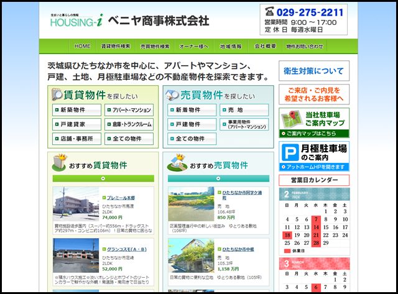Image resolution: width=398 pixels, height=294 pixels.
Task: Open the 衛生対策について banner
Action: 314,71
